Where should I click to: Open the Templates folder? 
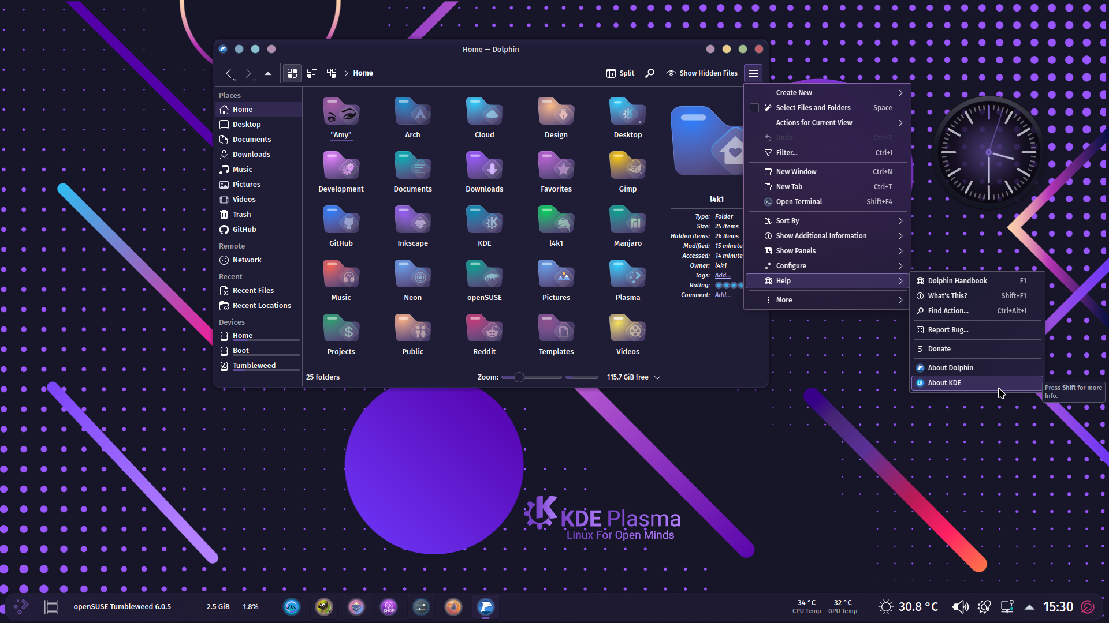click(x=556, y=335)
